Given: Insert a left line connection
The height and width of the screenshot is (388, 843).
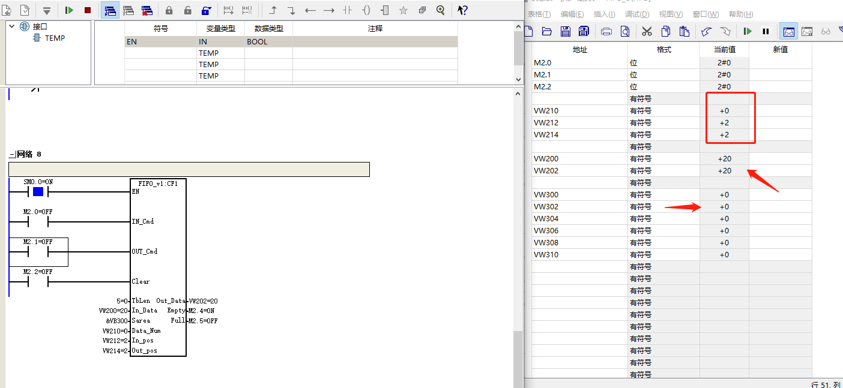Looking at the screenshot, I should [x=310, y=10].
